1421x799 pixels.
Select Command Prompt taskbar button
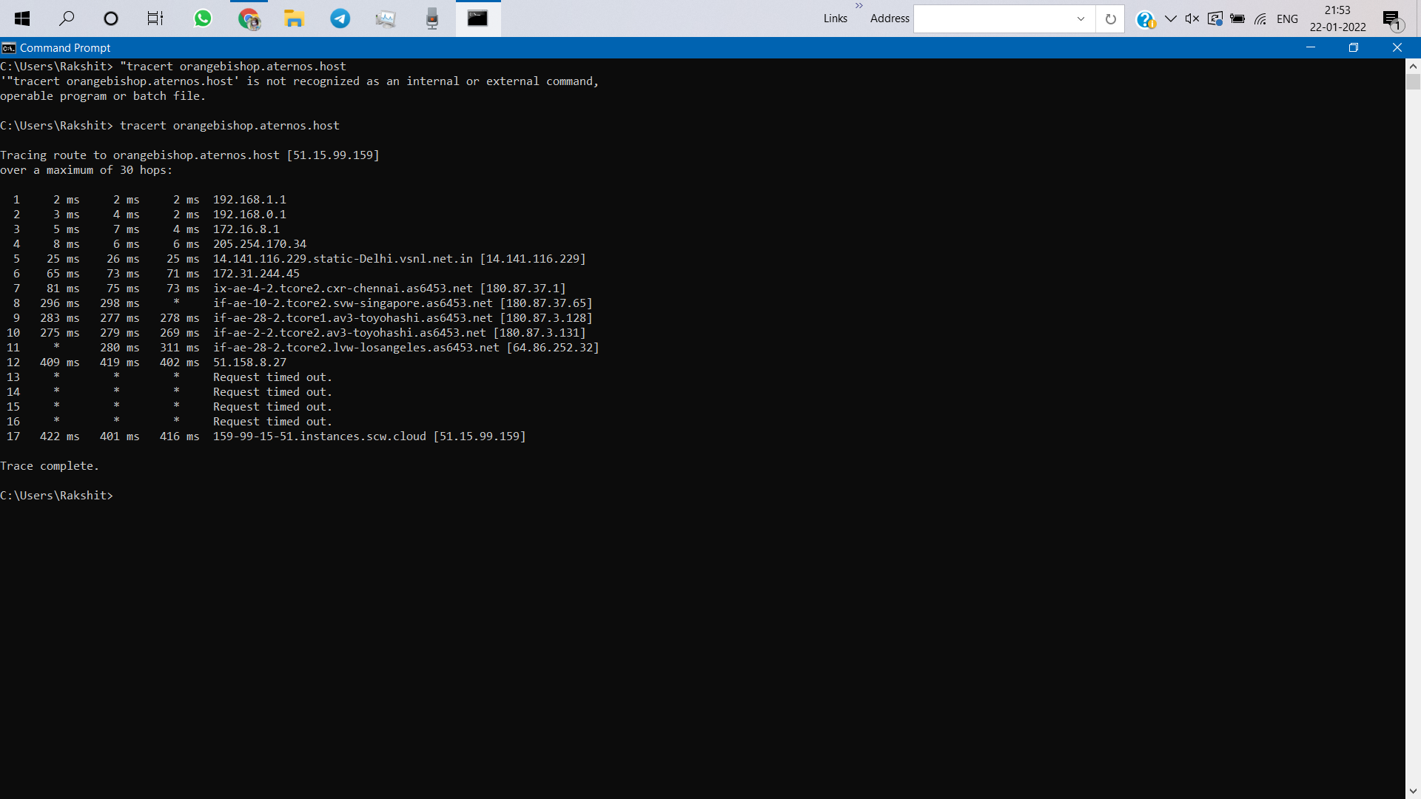click(478, 18)
